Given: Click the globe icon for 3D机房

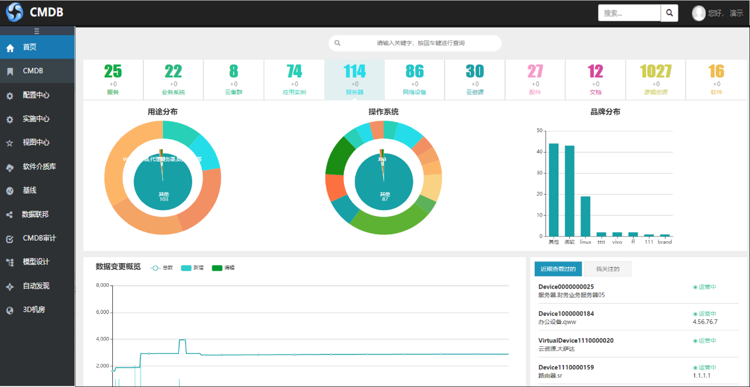Looking at the screenshot, I should point(9,310).
